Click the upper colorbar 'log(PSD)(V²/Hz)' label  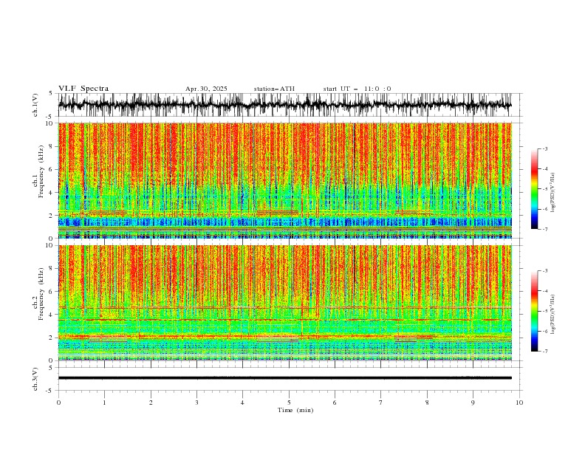pos(552,193)
